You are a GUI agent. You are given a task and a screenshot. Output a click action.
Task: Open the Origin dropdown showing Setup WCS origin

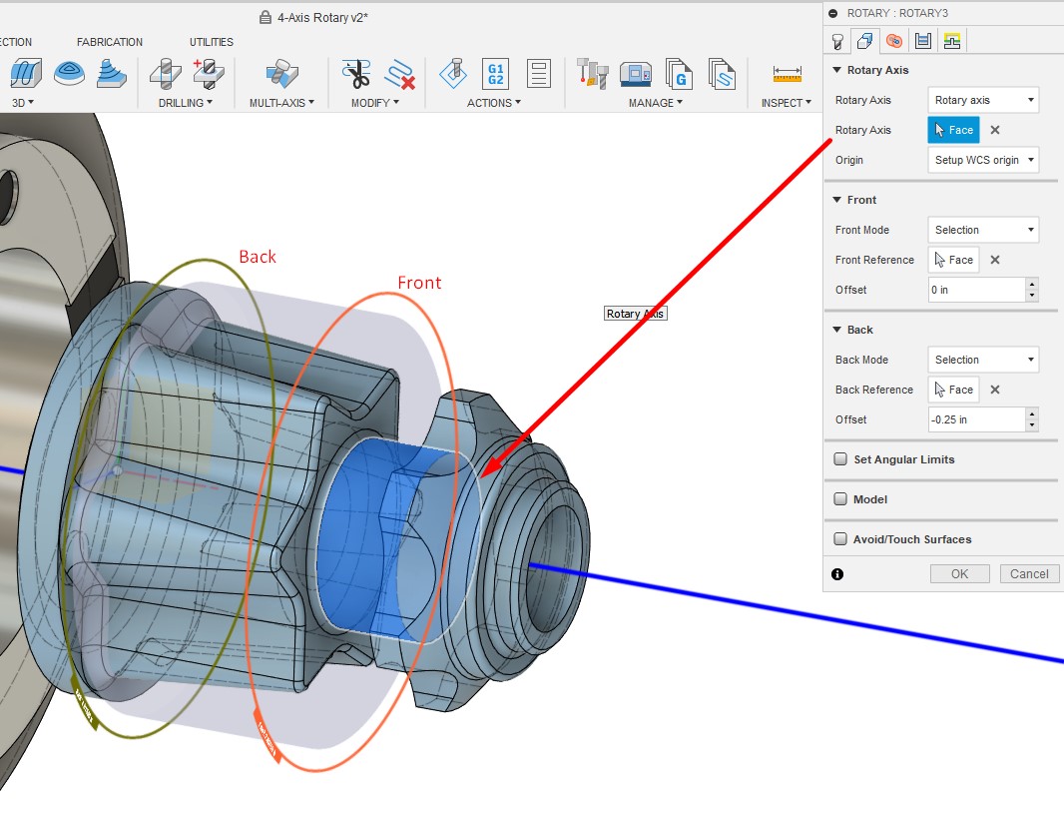(983, 160)
